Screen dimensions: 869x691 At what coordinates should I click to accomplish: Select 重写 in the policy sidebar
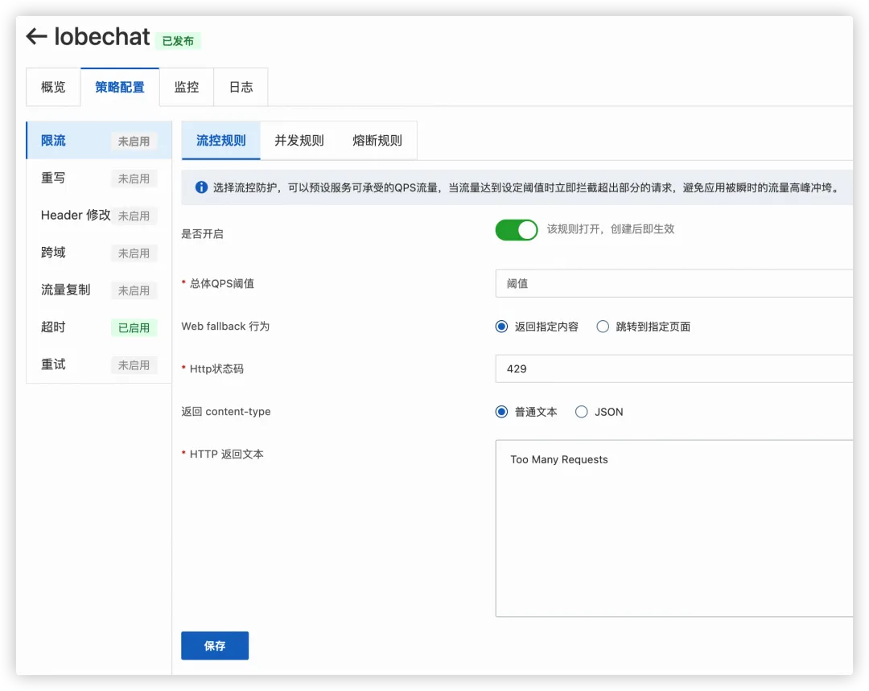99,178
